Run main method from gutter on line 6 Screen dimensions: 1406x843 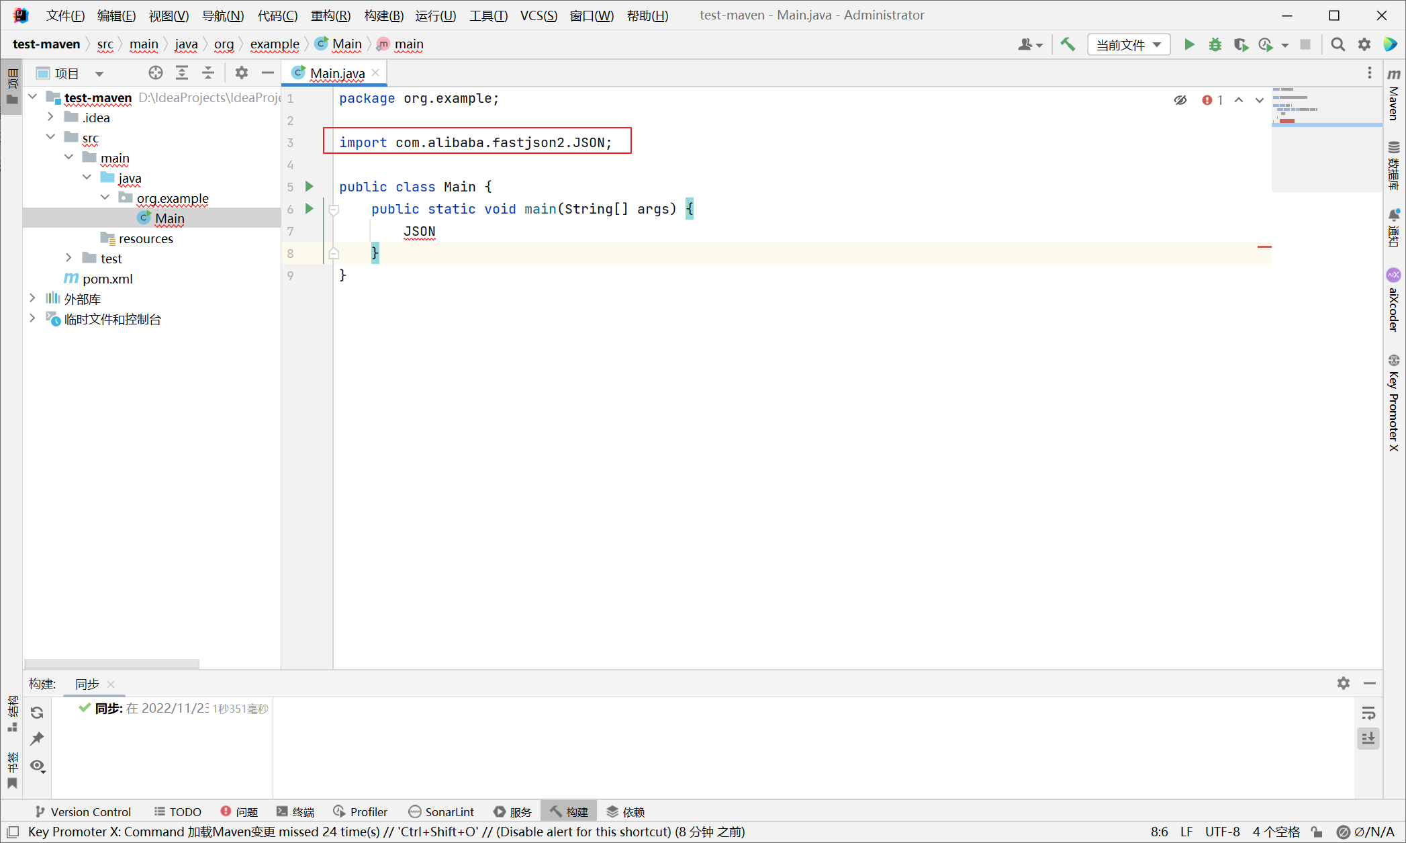click(x=310, y=208)
